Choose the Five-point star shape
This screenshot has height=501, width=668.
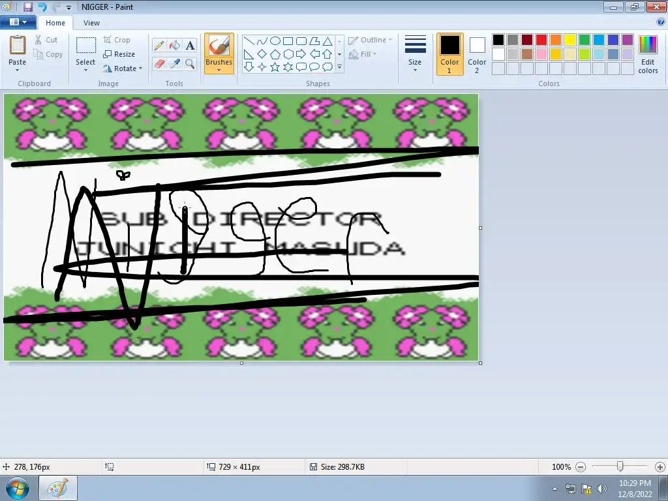[x=275, y=67]
